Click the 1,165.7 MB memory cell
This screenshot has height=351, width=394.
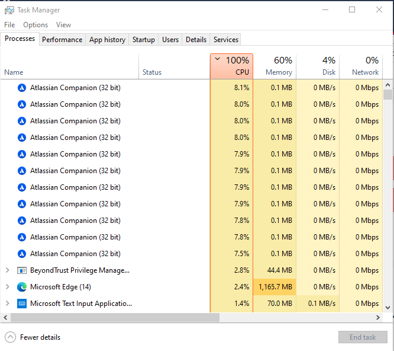coord(274,287)
